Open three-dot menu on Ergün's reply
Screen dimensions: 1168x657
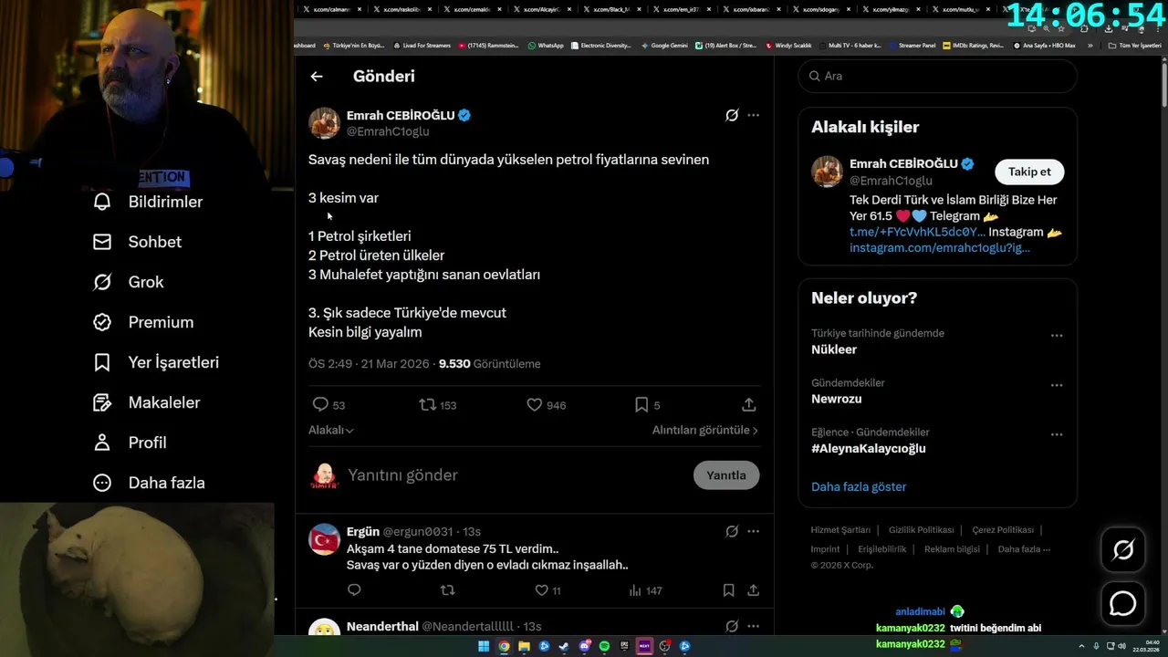[x=753, y=531]
